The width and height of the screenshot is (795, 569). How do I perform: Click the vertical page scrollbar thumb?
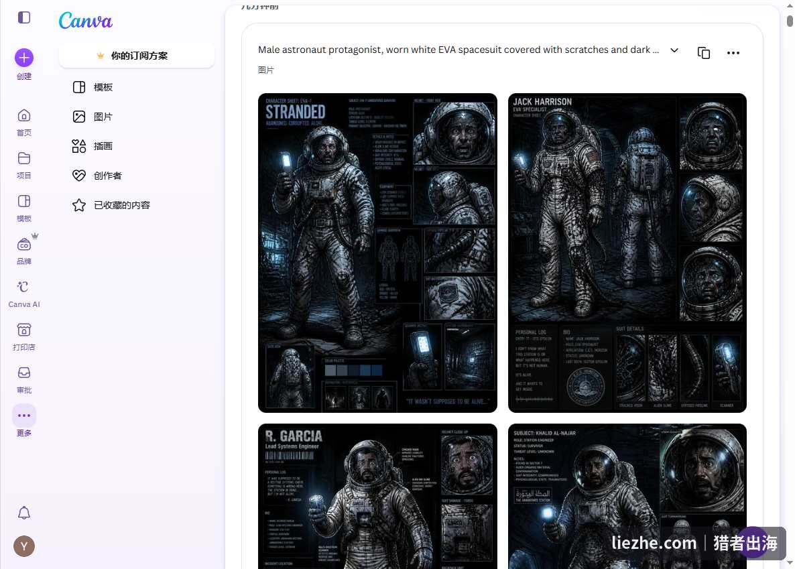click(x=790, y=21)
